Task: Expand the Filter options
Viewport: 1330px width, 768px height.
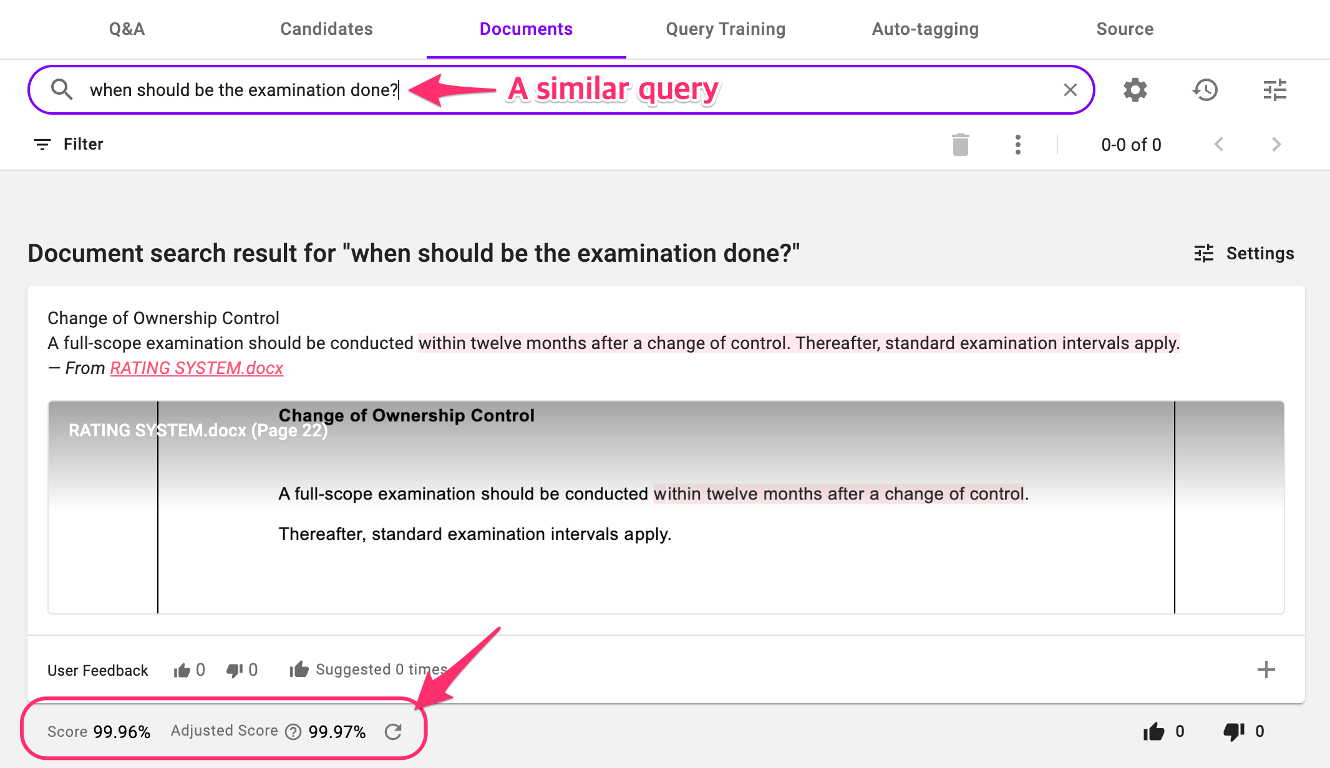Action: click(x=68, y=145)
